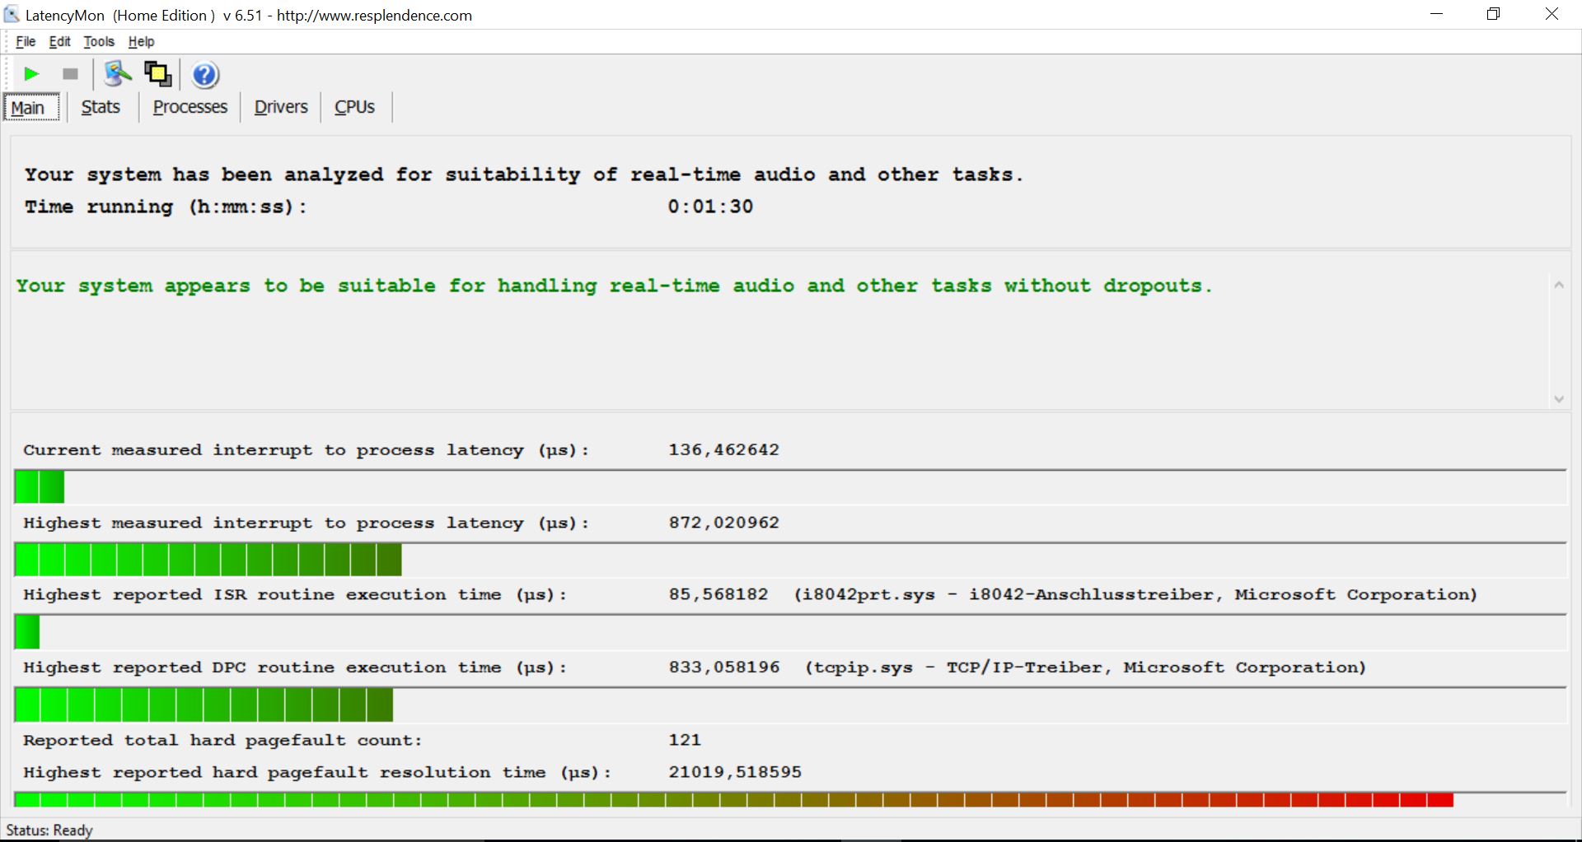Screen dimensions: 1582x842
Task: Open the Help menu
Action: 141,41
